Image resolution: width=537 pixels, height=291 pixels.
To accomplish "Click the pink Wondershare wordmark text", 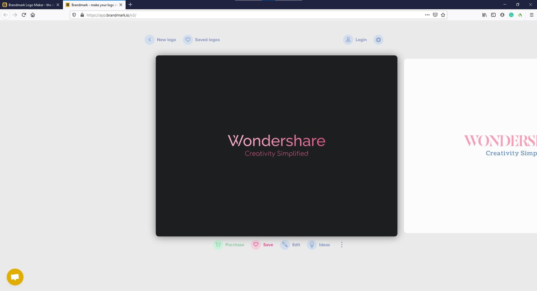I will (x=277, y=140).
